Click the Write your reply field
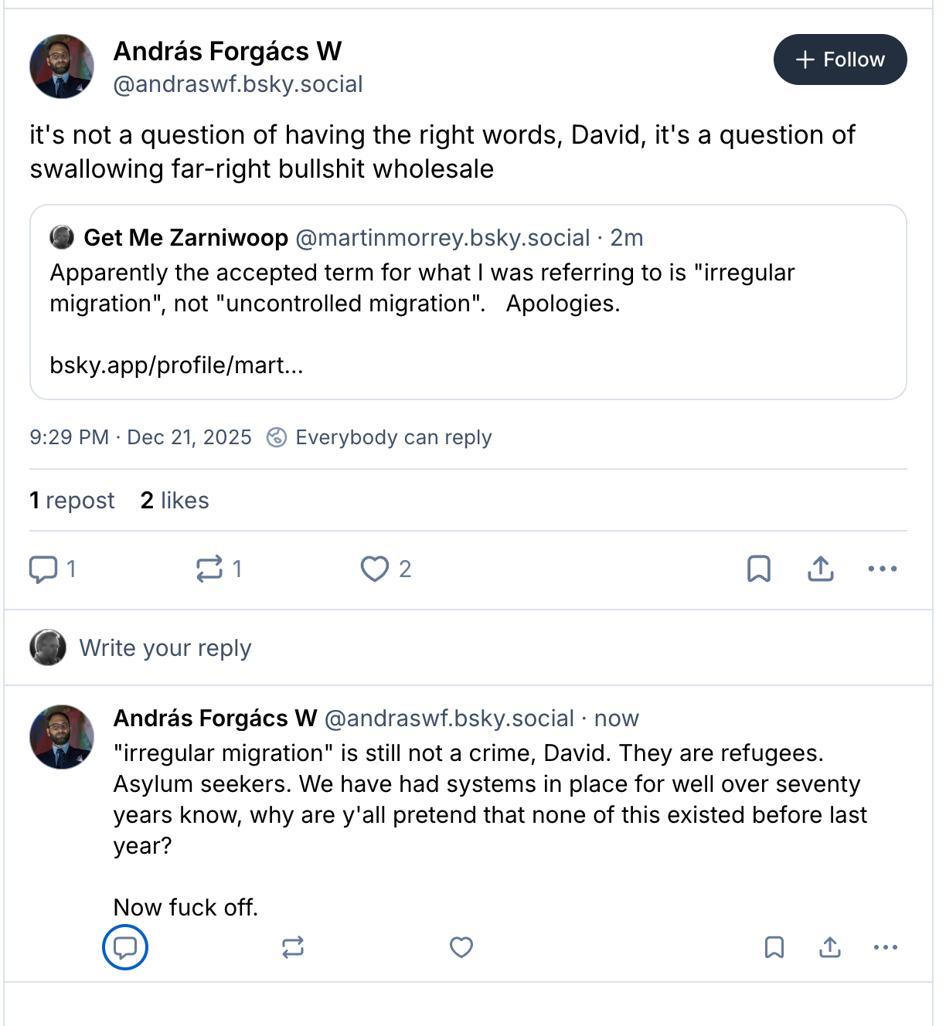This screenshot has height=1026, width=946. [165, 647]
